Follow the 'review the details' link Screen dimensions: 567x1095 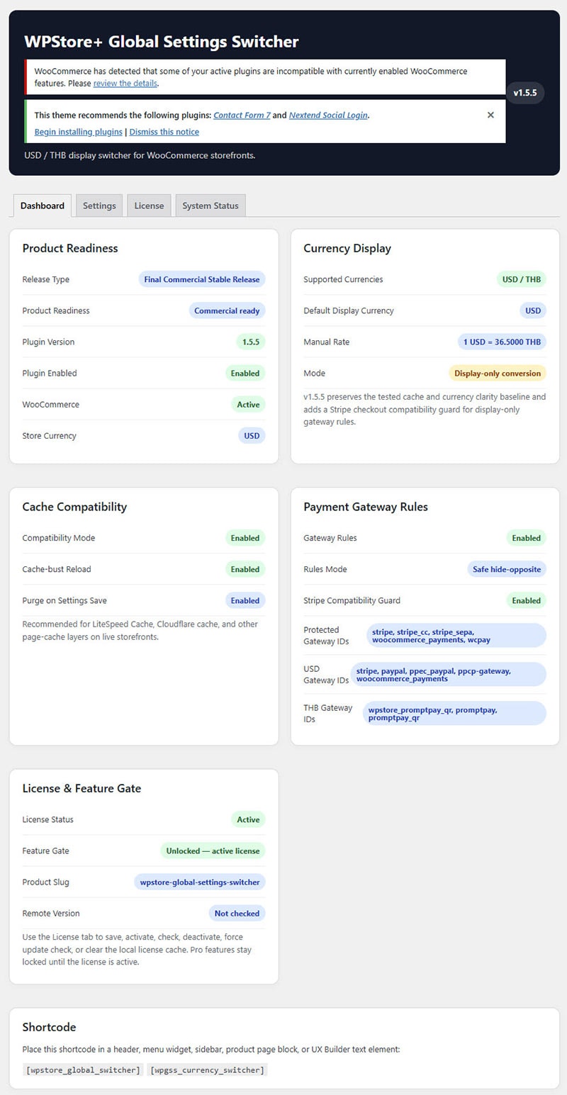tap(125, 83)
